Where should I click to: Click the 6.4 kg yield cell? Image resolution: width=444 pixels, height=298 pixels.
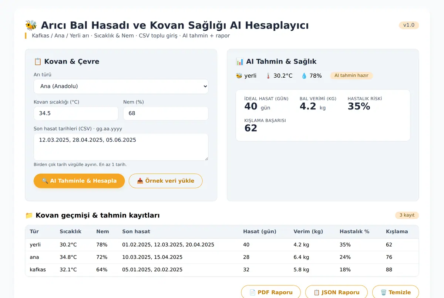point(301,257)
